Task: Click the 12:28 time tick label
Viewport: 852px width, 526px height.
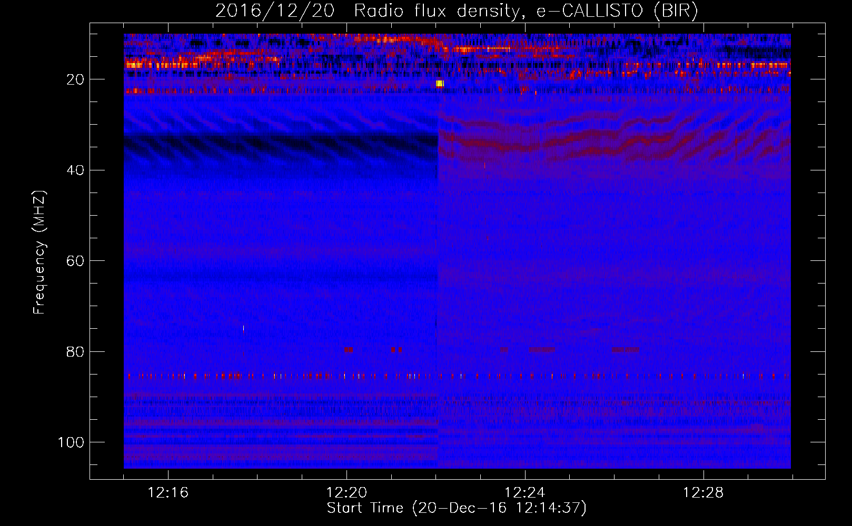Action: pyautogui.click(x=704, y=493)
